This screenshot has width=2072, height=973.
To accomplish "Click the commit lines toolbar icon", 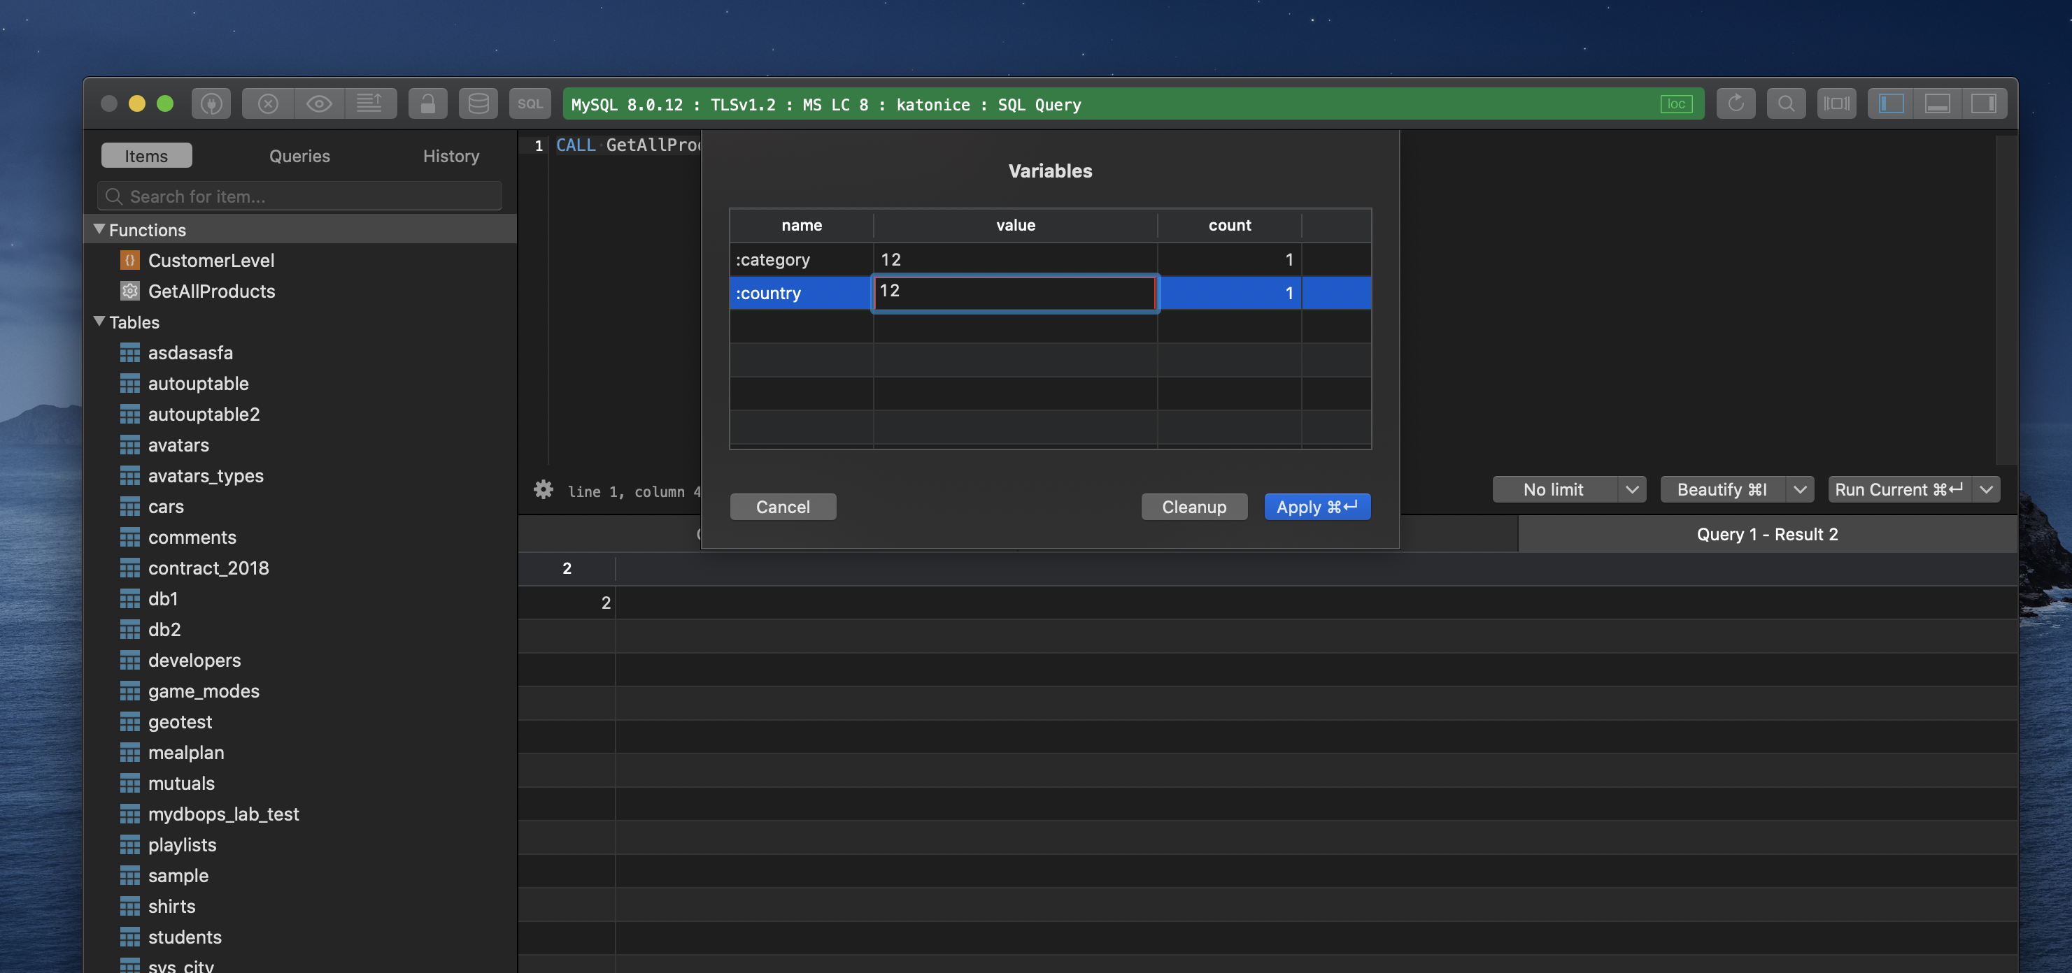I will 370,103.
